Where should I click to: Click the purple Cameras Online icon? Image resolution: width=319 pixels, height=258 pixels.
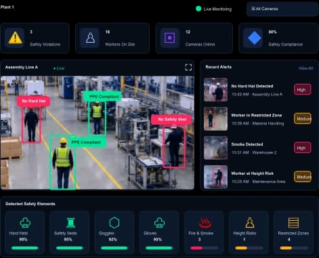169,37
